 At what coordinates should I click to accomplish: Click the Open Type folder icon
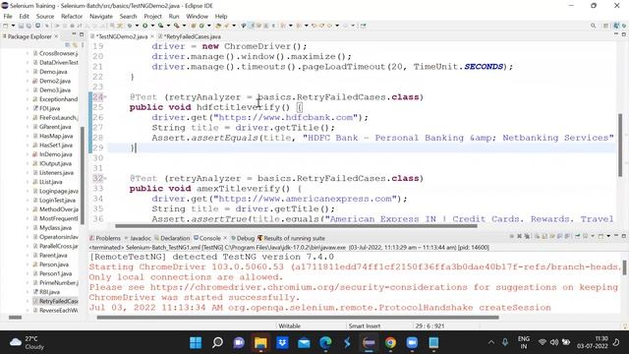click(218, 26)
